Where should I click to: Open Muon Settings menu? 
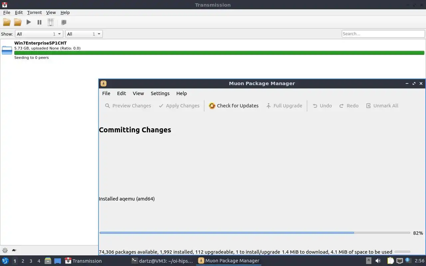coord(160,93)
